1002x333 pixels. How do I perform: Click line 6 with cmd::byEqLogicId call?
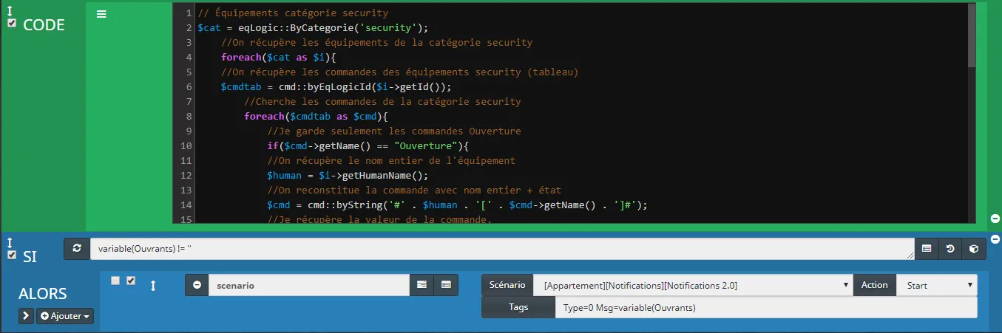pyautogui.click(x=336, y=87)
